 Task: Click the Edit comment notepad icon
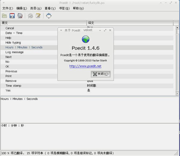pyautogui.click(x=38, y=16)
